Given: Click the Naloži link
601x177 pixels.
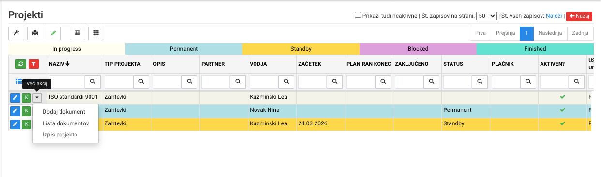Looking at the screenshot, I should point(554,16).
